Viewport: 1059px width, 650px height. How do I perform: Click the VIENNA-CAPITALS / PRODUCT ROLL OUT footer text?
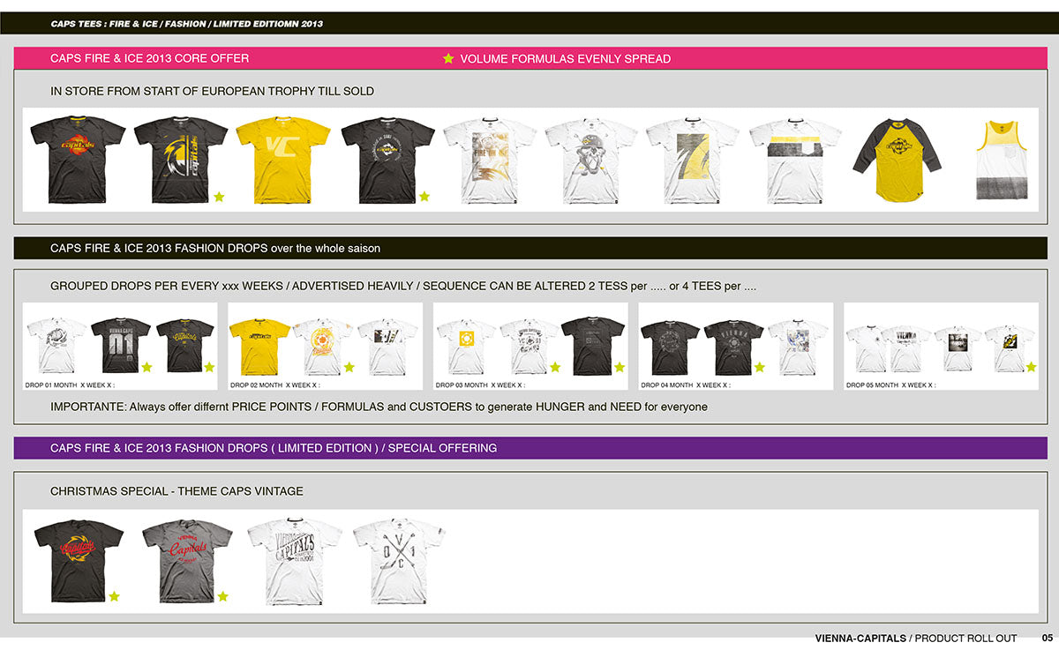915,638
